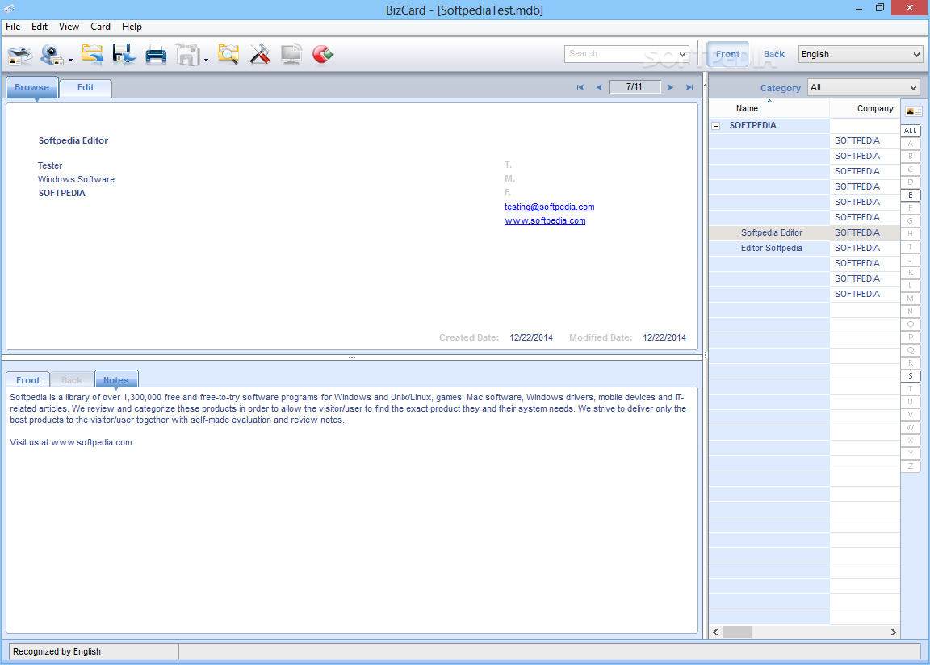Screen dimensions: 930x665
Task: Click the collapse arrow on the vertical splitter
Action: [706, 86]
